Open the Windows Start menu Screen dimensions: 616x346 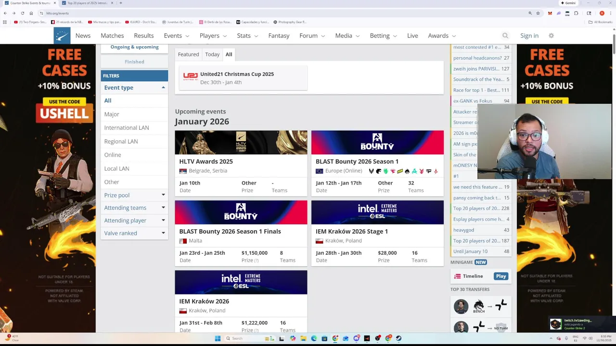point(218,338)
